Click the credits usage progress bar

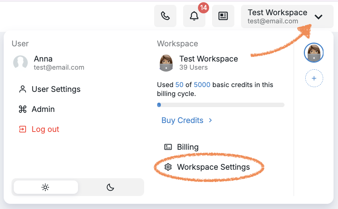click(221, 105)
